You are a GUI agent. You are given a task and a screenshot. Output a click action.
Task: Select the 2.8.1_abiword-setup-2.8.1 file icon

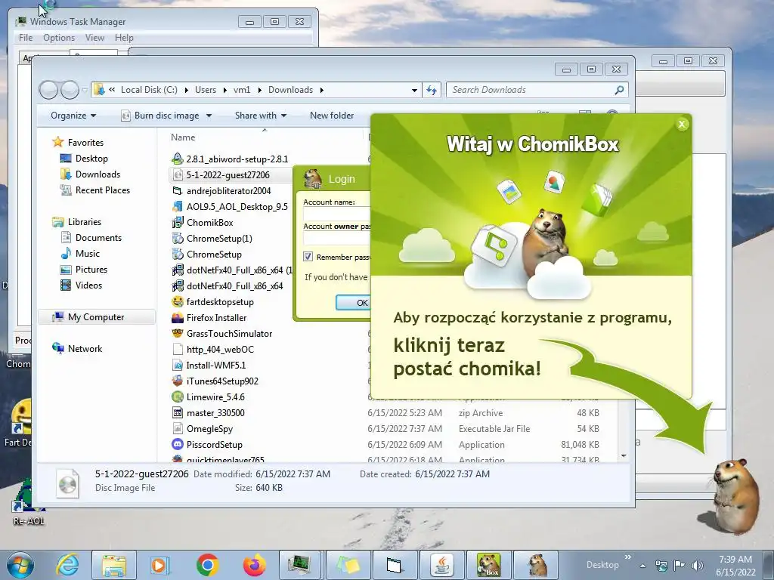pos(177,159)
